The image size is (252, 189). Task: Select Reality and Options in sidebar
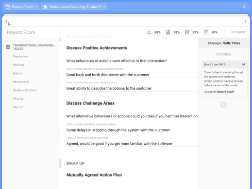point(25,90)
